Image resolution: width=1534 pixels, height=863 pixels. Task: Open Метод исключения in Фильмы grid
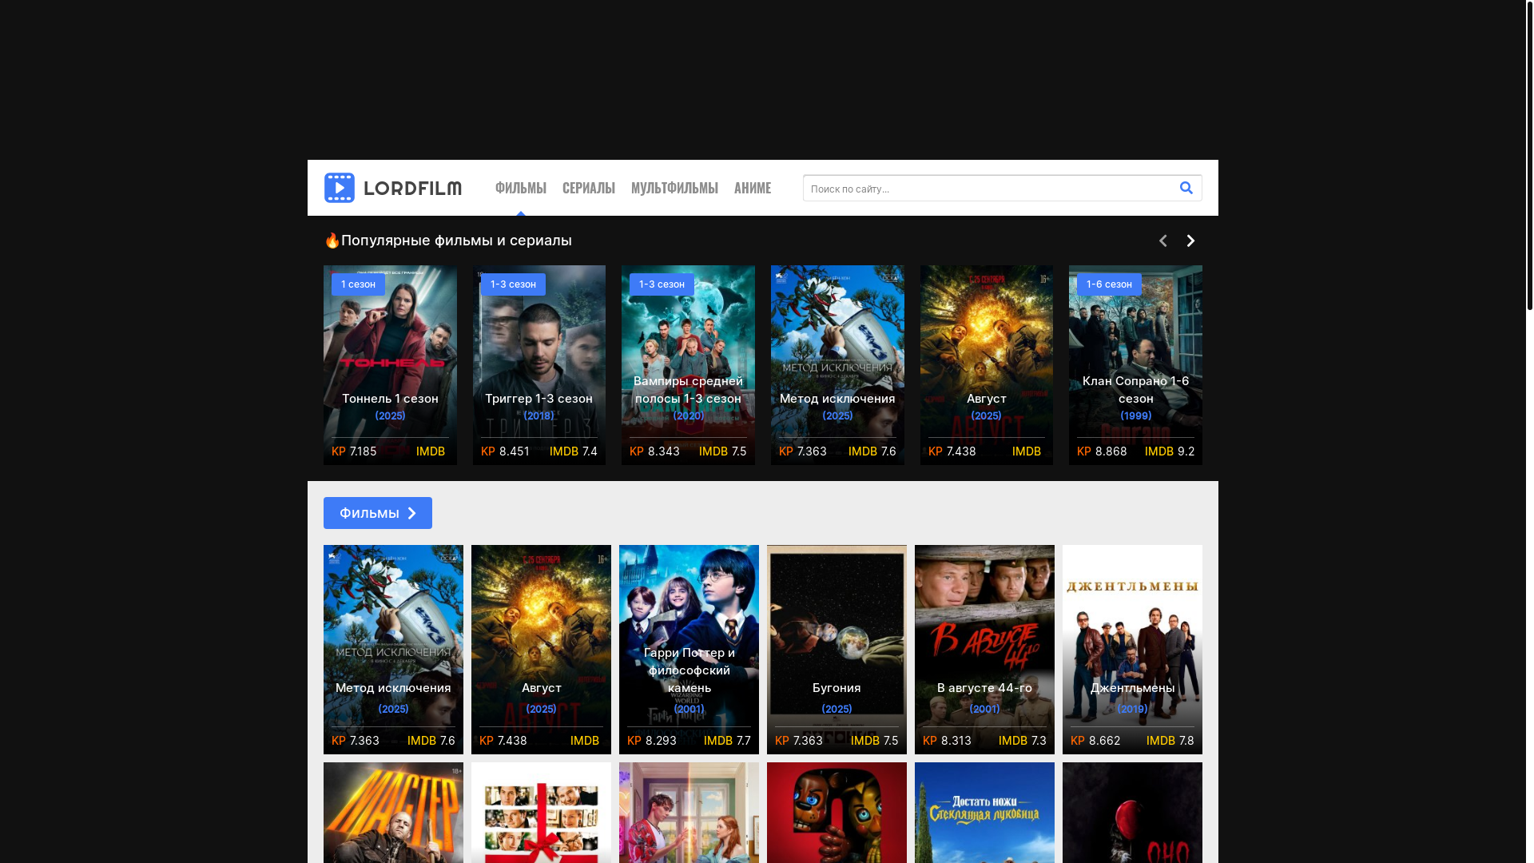click(x=393, y=650)
